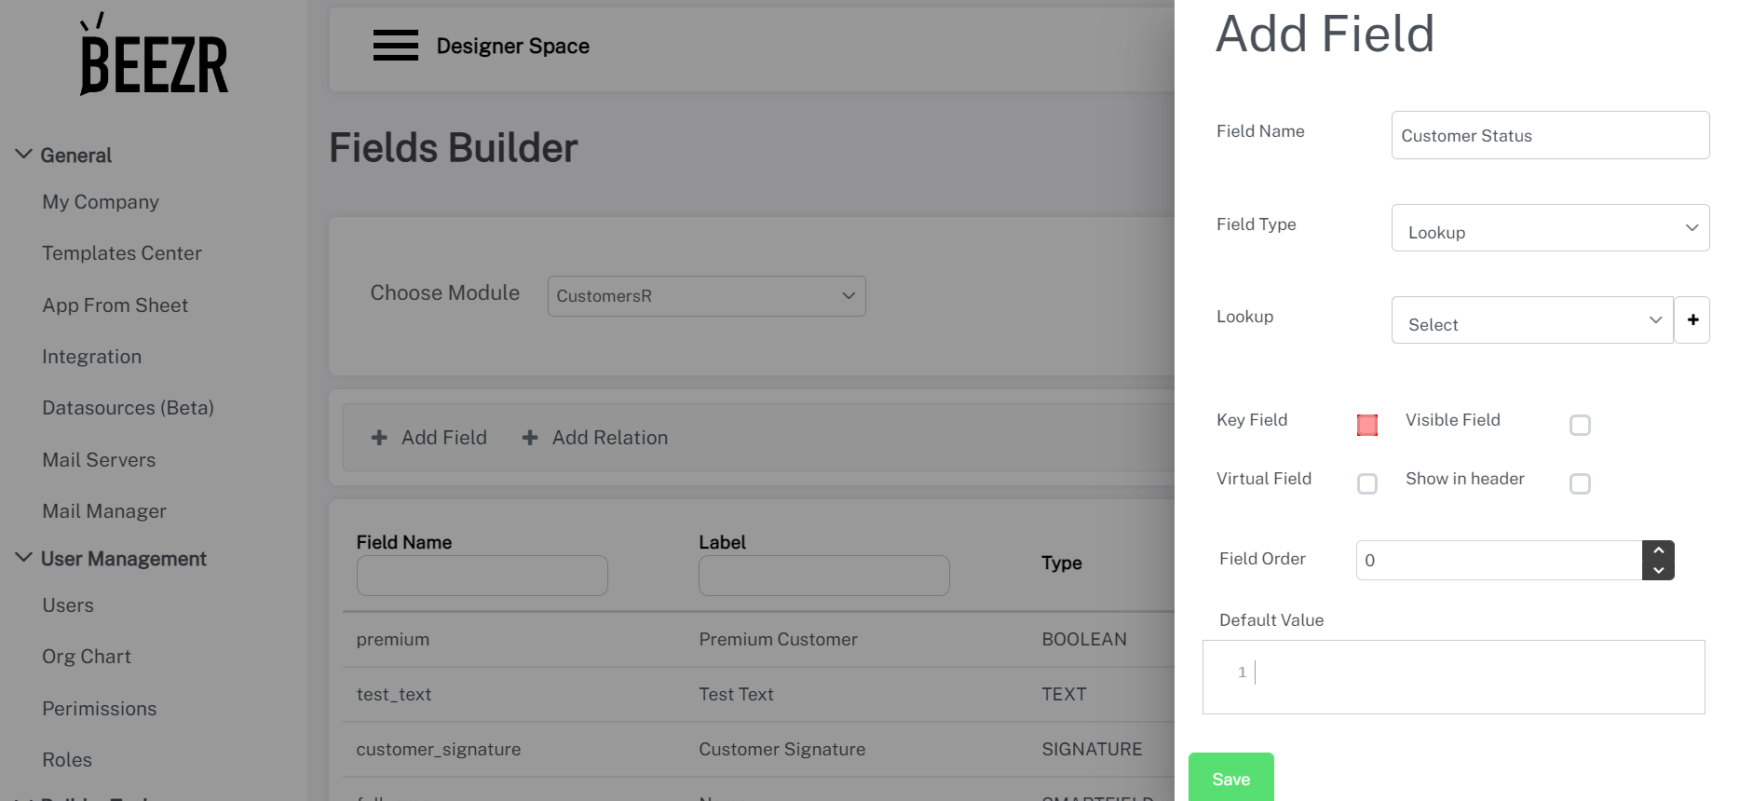1753x801 pixels.
Task: Collapse the General section chevron
Action: pyautogui.click(x=24, y=155)
